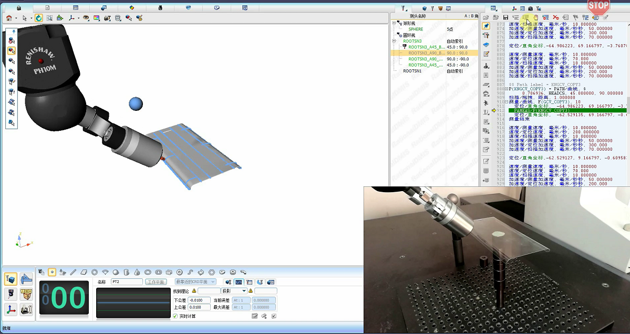
Task: Collapse the ROOTSN3 tree node
Action: (394, 41)
